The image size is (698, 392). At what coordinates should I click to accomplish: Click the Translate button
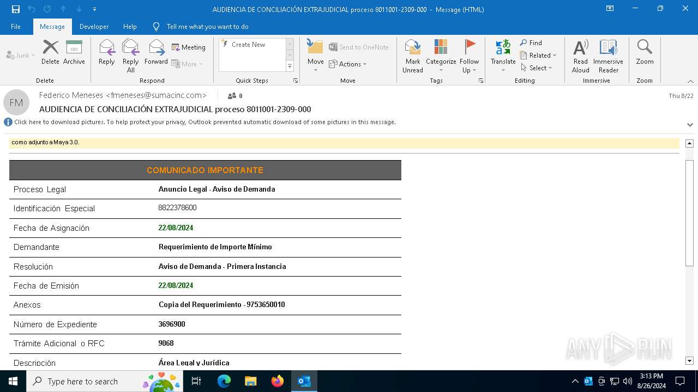[x=503, y=56]
